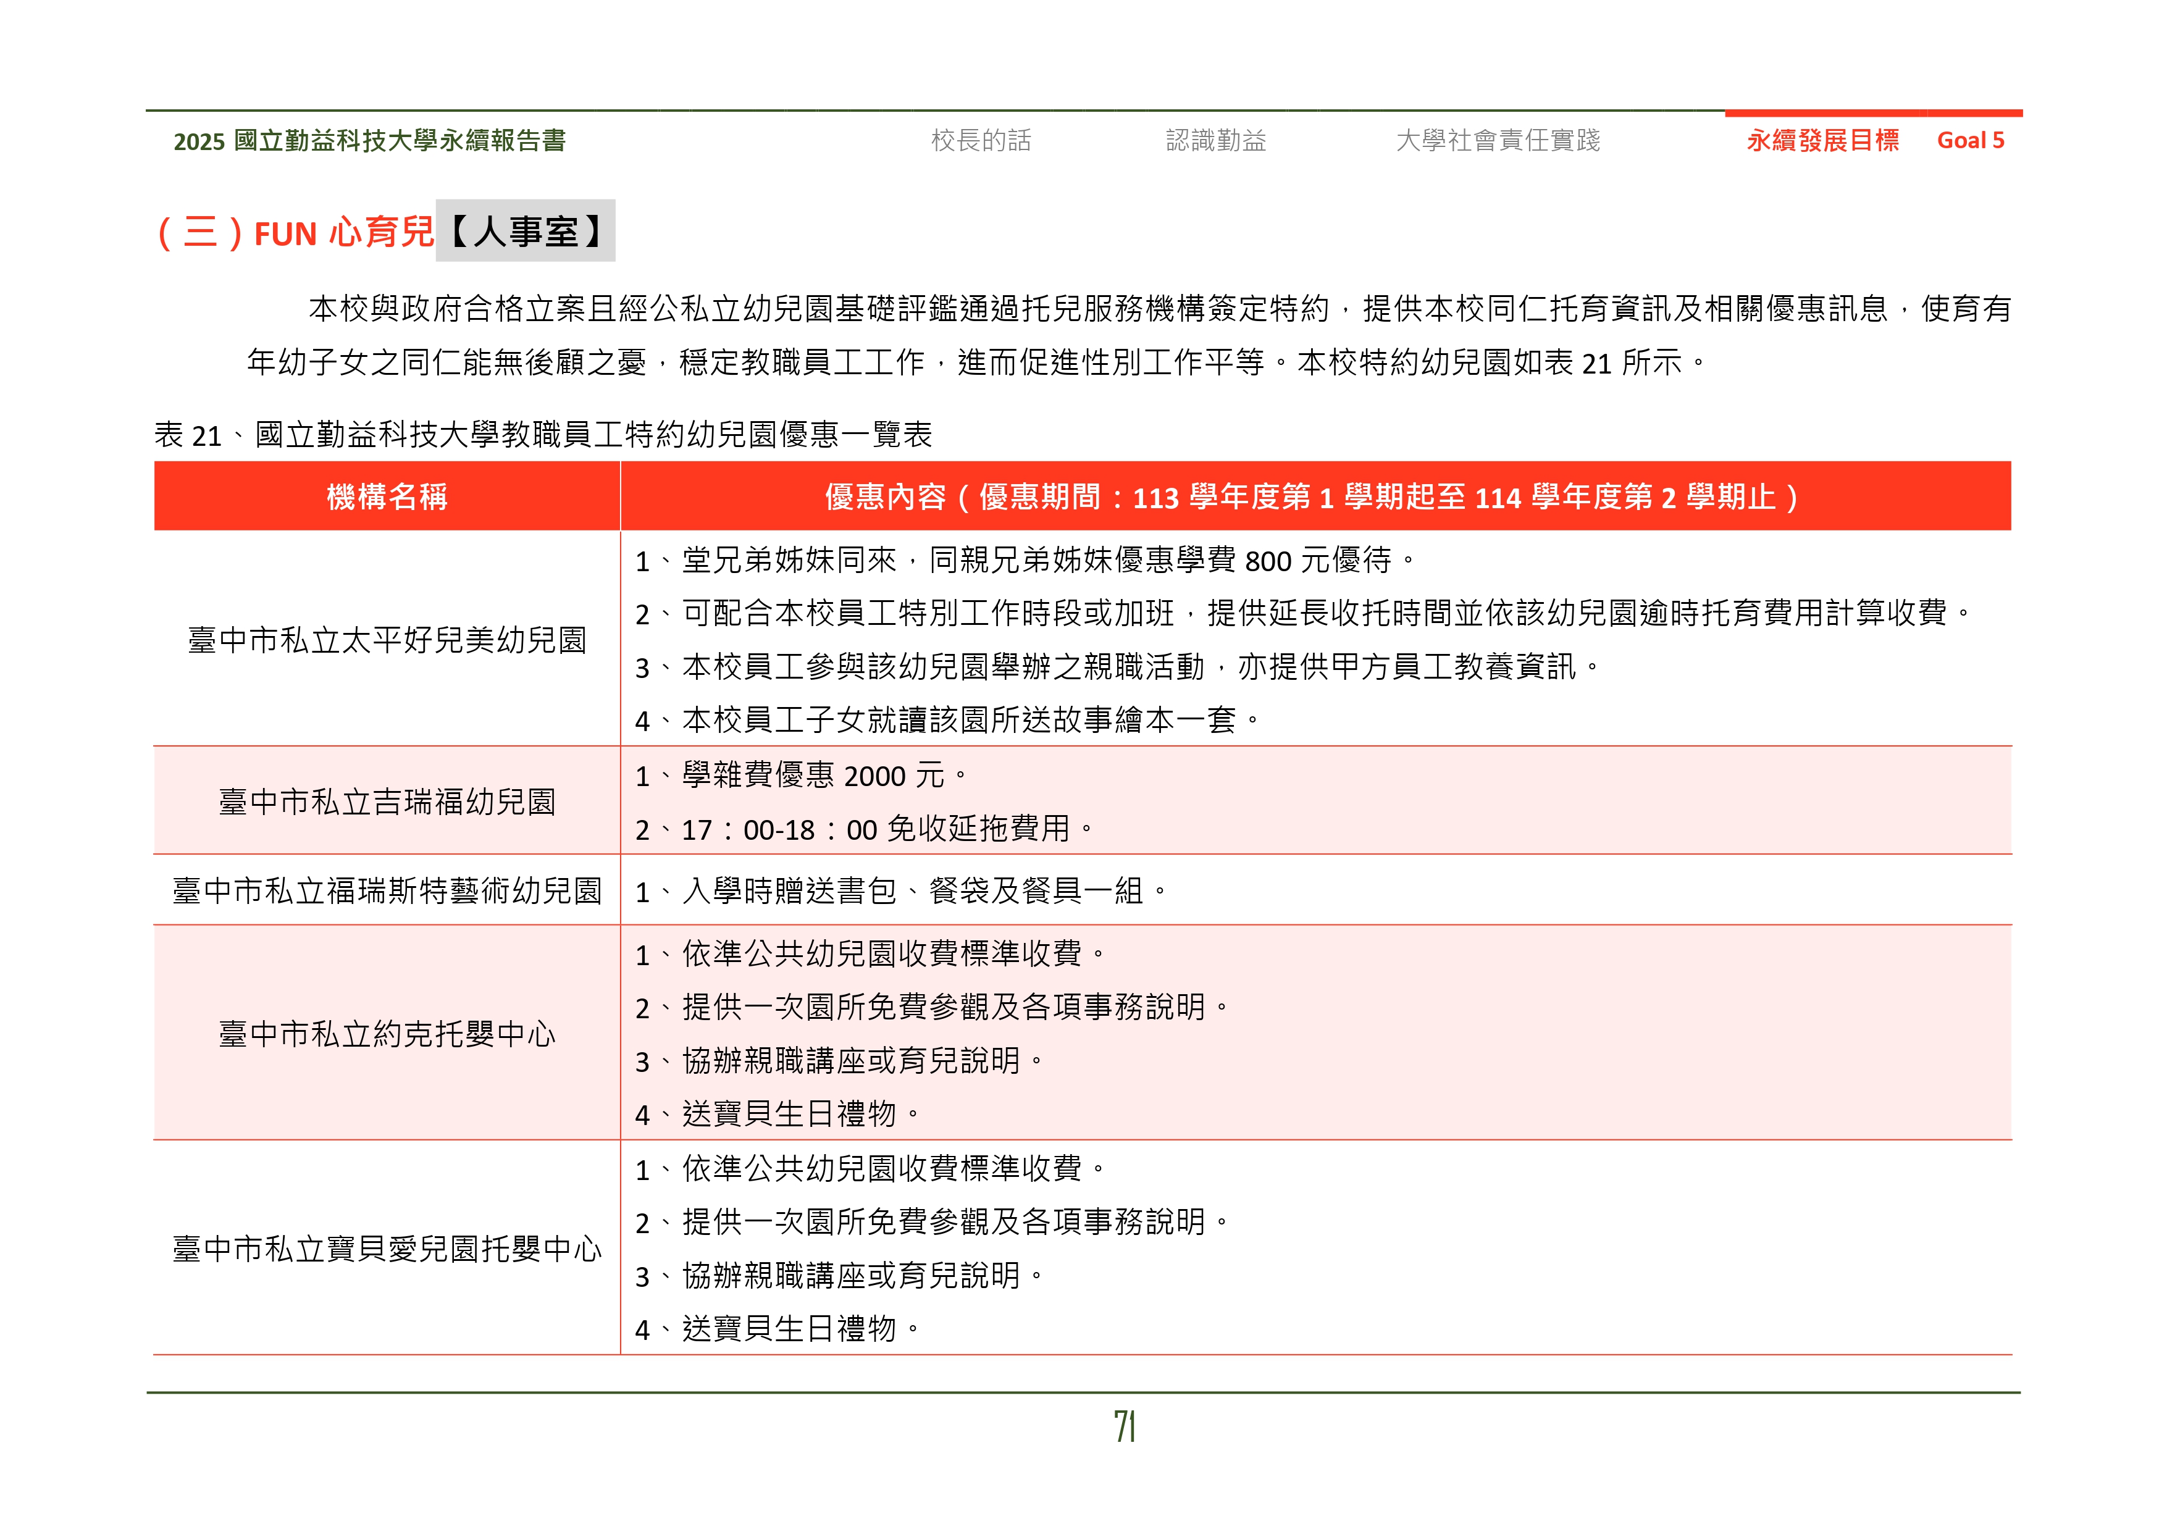Select the 臺中市私立太平好兒美幼兒園 cell
This screenshot has width=2167, height=1532.
(387, 640)
